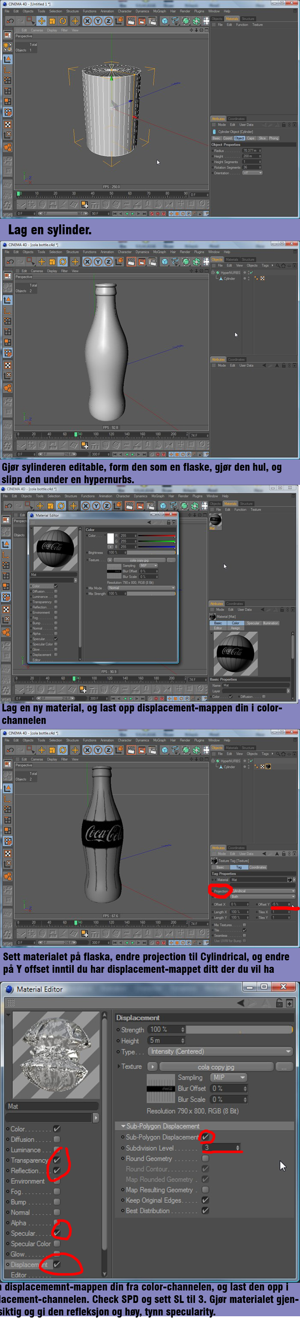Collapse the Sub-Polygon Displacement section header

coord(205,1126)
